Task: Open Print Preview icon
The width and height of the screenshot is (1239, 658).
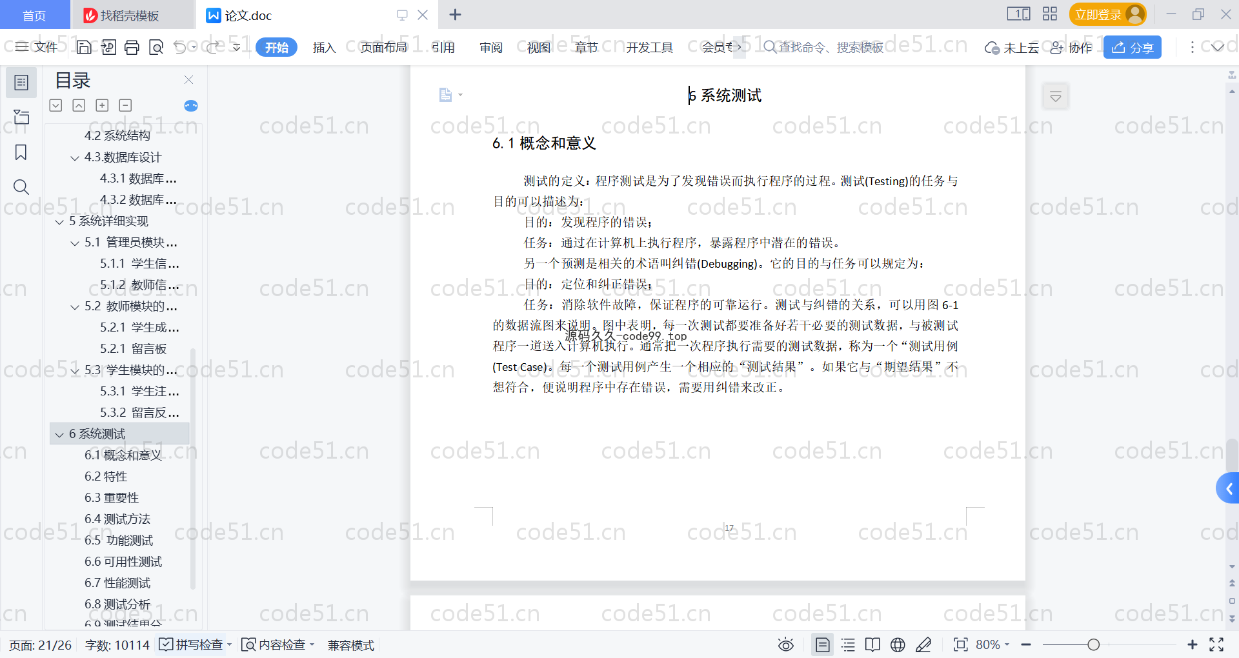Action: click(x=156, y=47)
